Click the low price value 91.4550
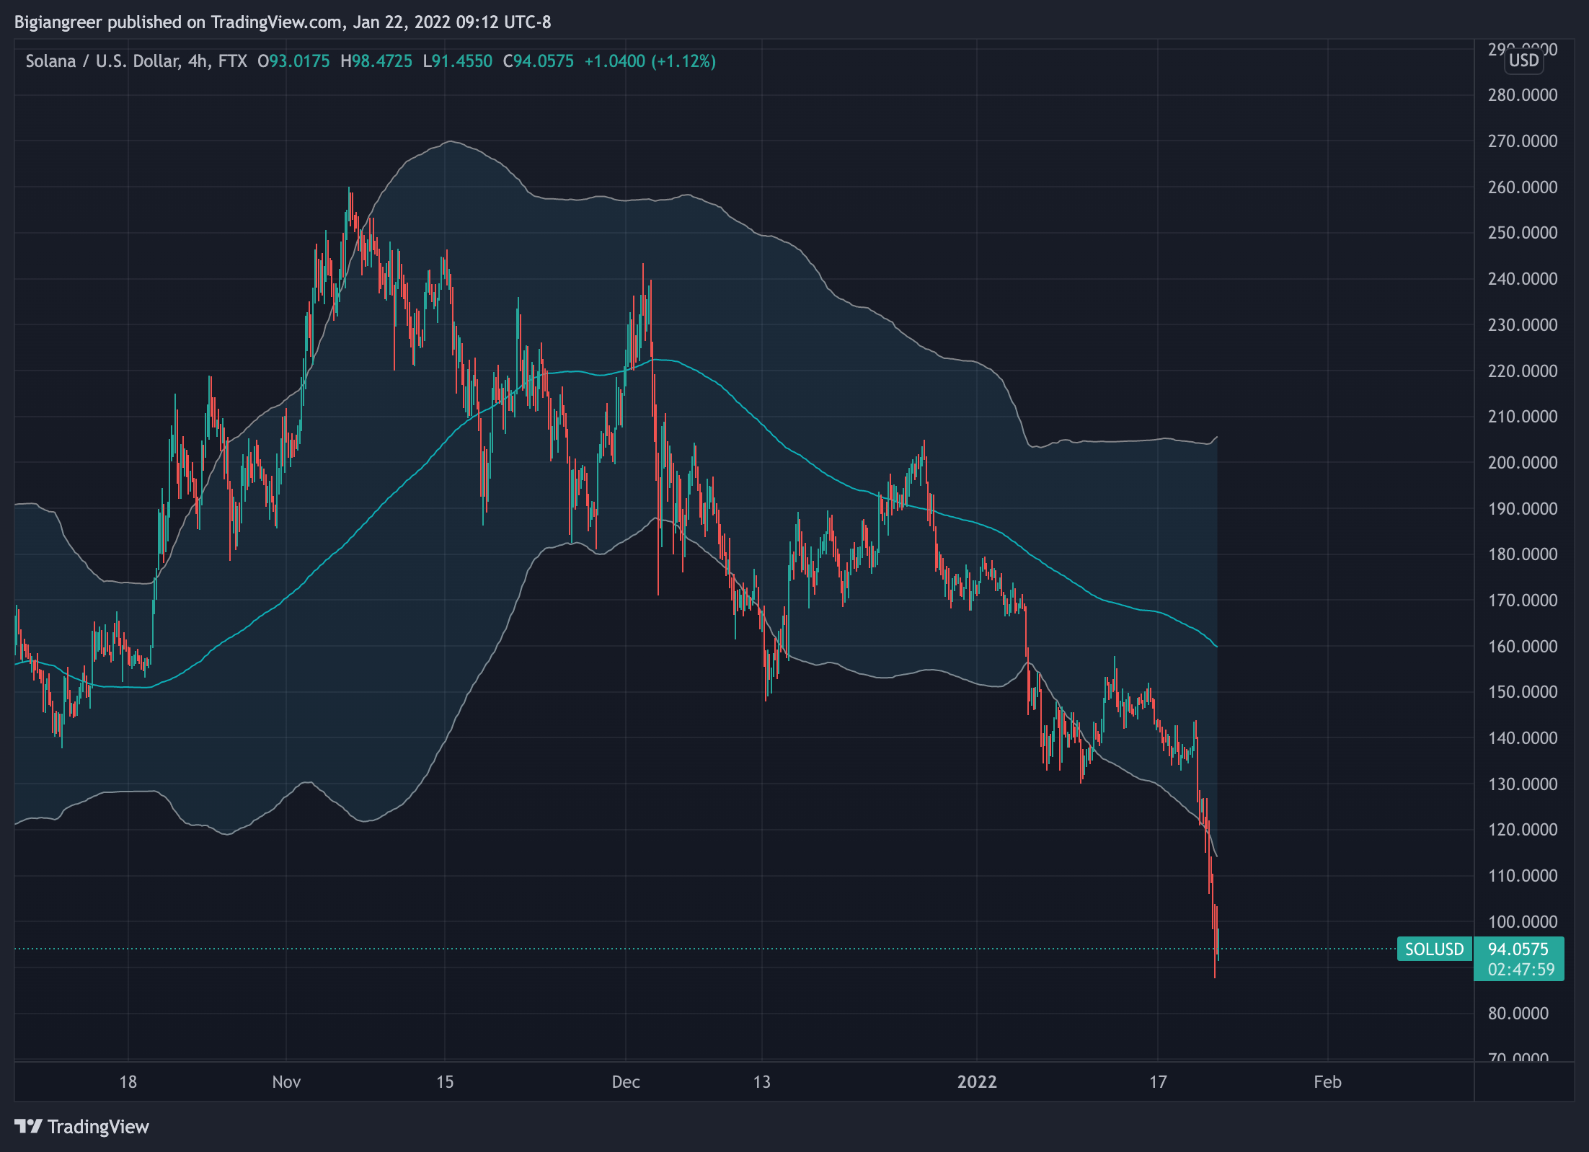The image size is (1589, 1152). tap(462, 61)
